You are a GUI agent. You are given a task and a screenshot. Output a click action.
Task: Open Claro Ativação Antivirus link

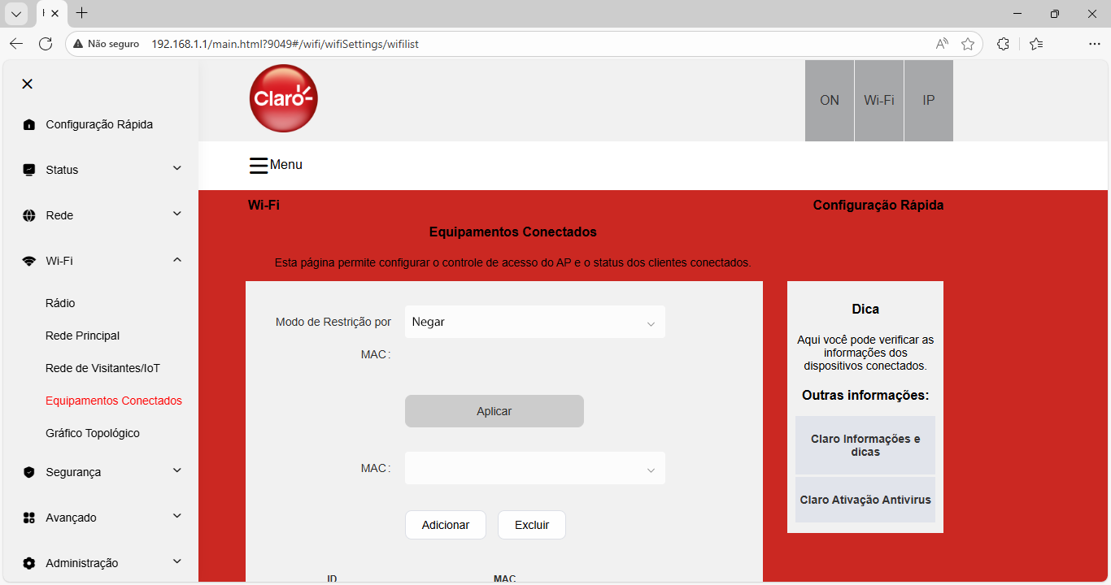click(865, 500)
